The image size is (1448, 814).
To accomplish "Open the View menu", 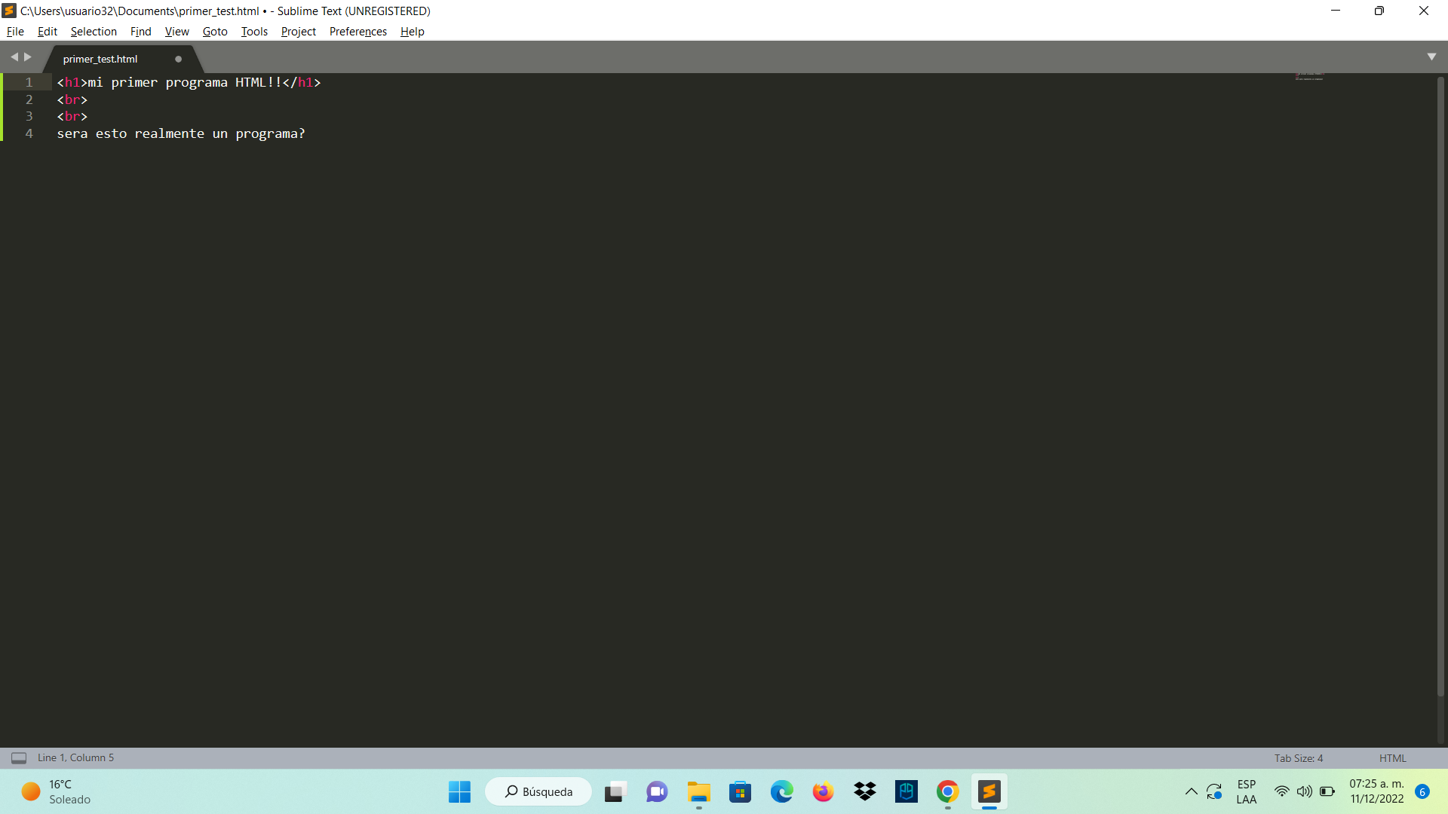I will pyautogui.click(x=176, y=32).
